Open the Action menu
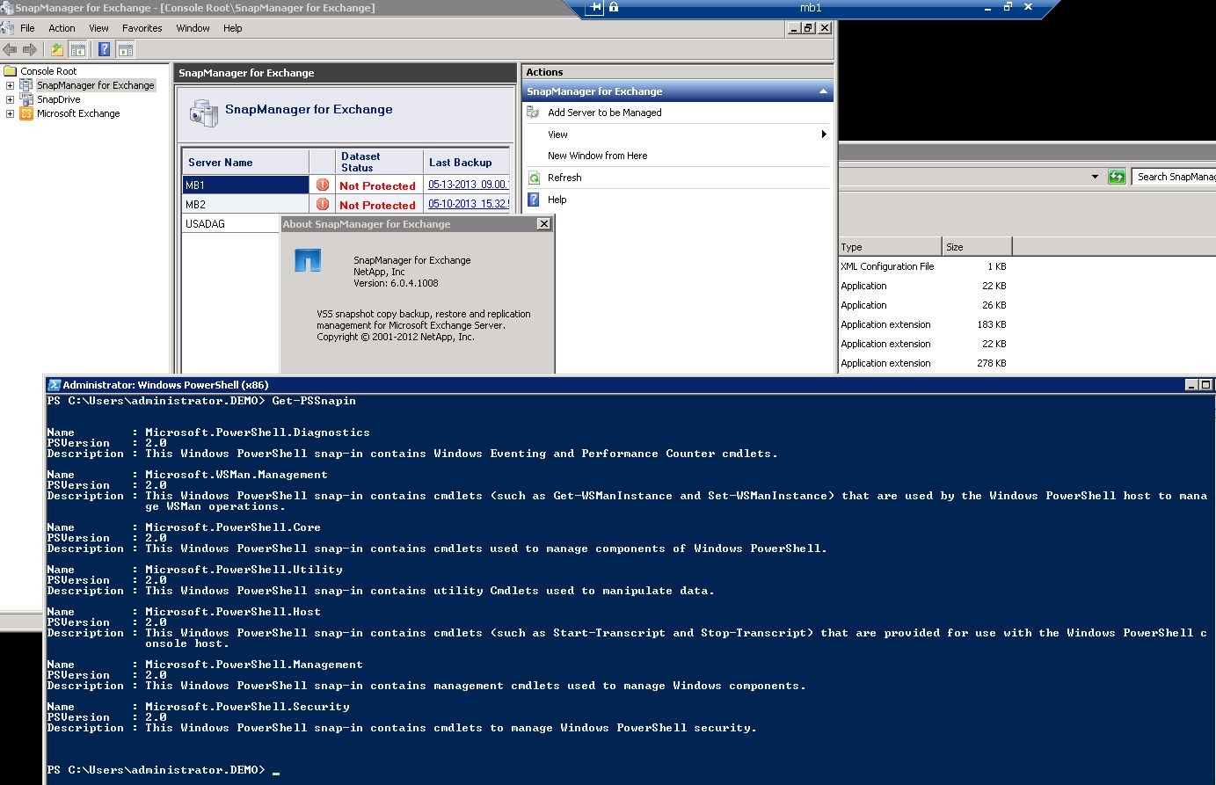Viewport: 1216px width, 785px height. [x=62, y=28]
